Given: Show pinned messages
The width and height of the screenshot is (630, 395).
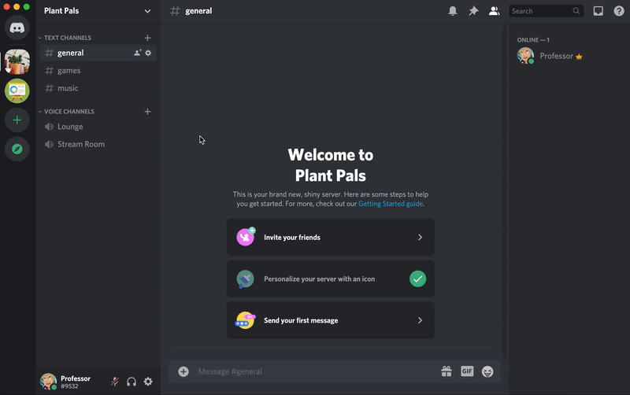Looking at the screenshot, I should (473, 11).
